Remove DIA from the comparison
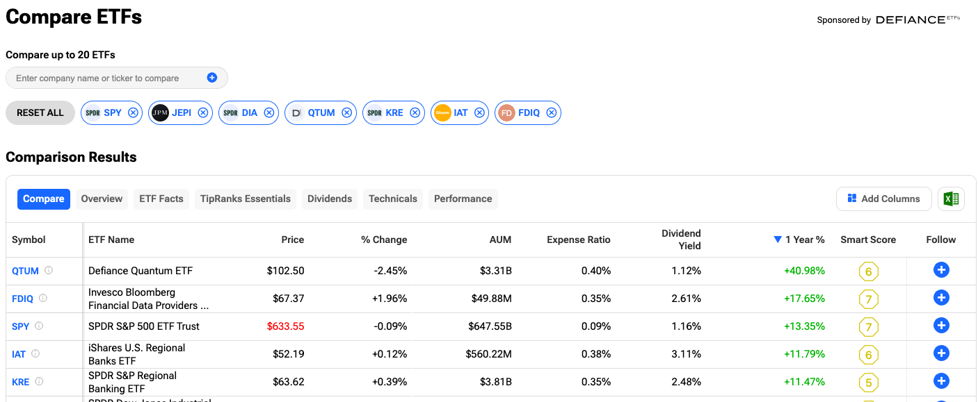This screenshot has height=402, width=978. point(268,112)
